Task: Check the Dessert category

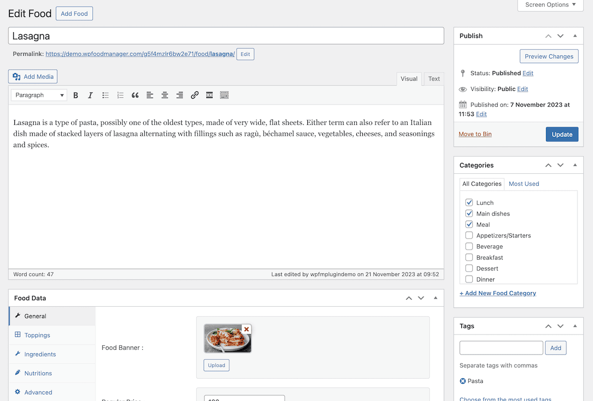Action: click(469, 268)
